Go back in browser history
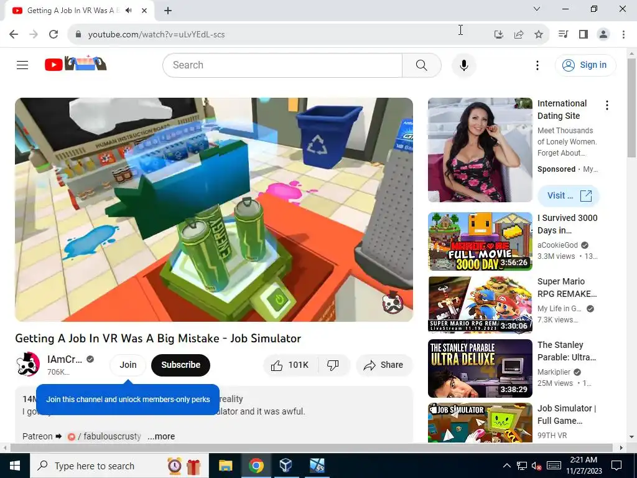Viewport: 637px width, 478px height. click(14, 34)
